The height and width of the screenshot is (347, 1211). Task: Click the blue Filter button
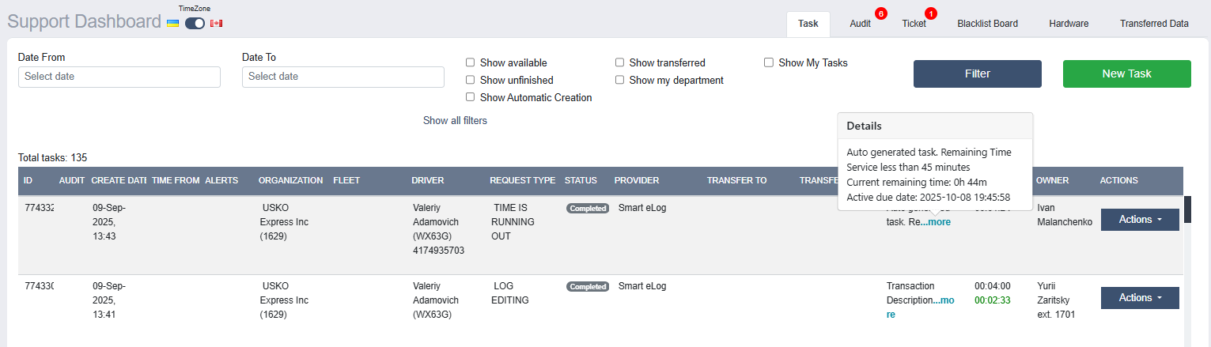coord(978,74)
